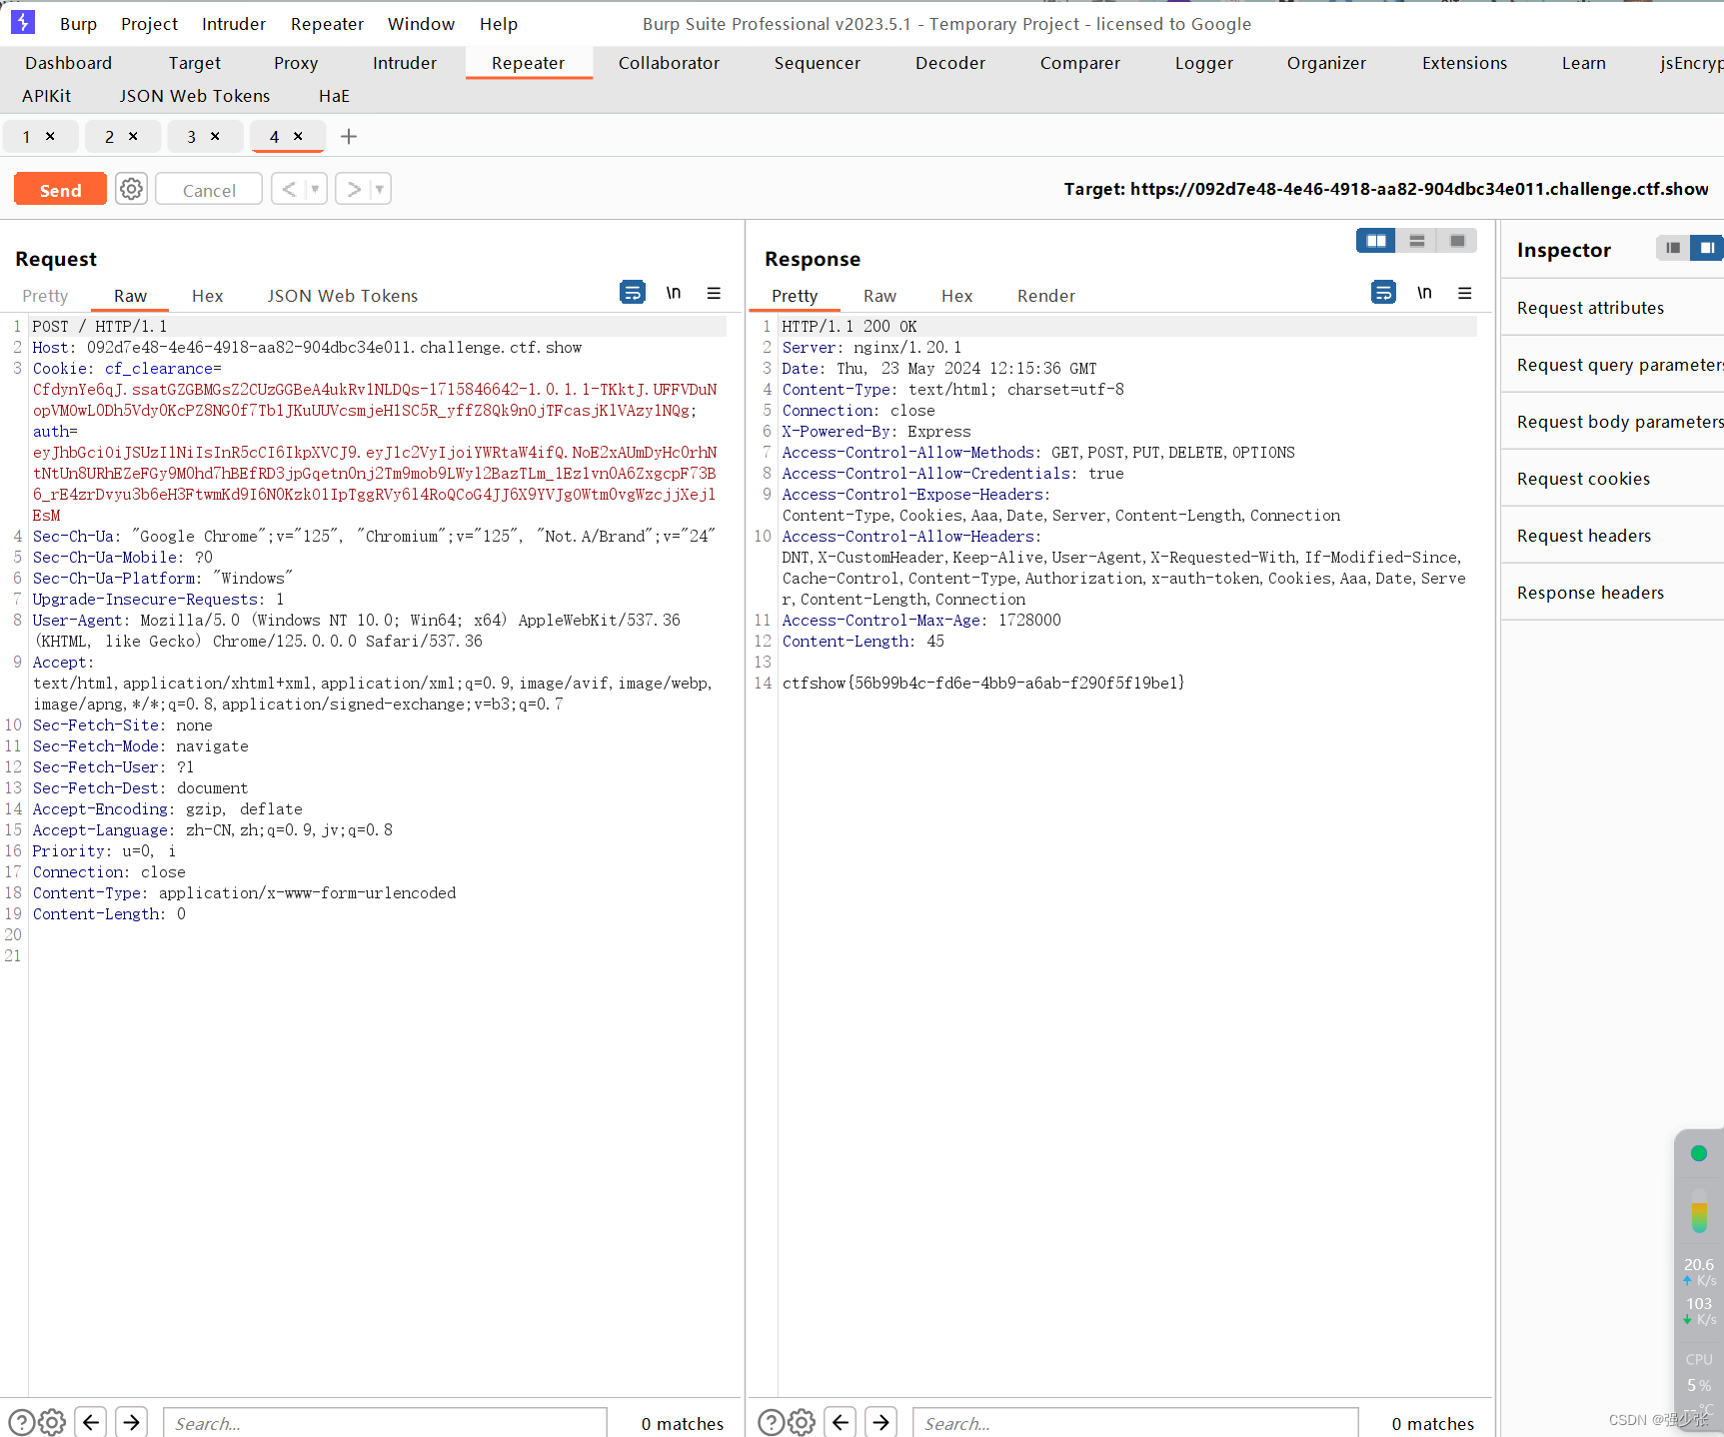Open Response search help icon
Image resolution: width=1724 pixels, height=1437 pixels.
click(772, 1422)
